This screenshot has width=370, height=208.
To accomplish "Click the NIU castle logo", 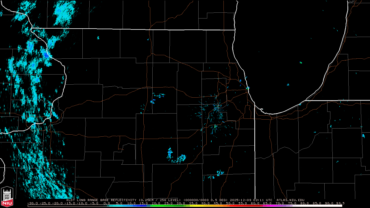I will pyautogui.click(x=7, y=197).
